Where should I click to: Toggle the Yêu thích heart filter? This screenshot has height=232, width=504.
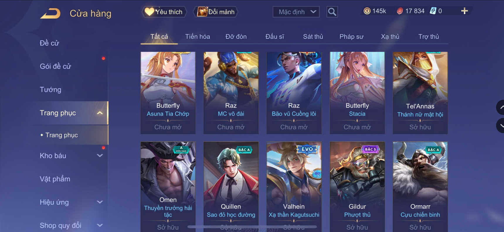(164, 12)
